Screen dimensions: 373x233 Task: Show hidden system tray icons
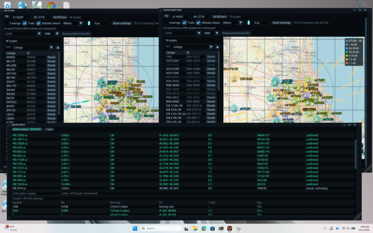[325, 229]
